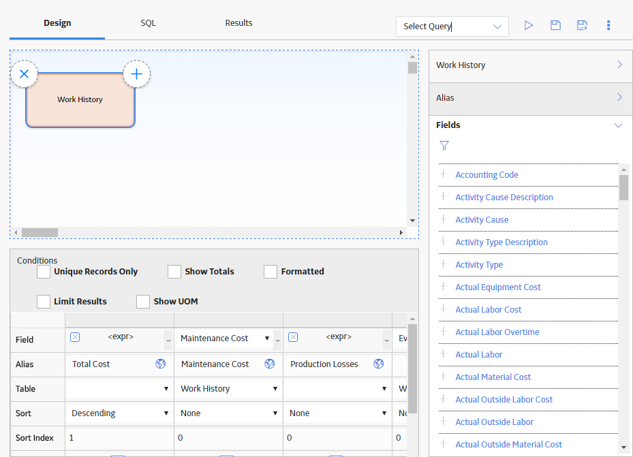Collapse the Fields section chevron
Image resolution: width=633 pixels, height=457 pixels.
pos(618,125)
